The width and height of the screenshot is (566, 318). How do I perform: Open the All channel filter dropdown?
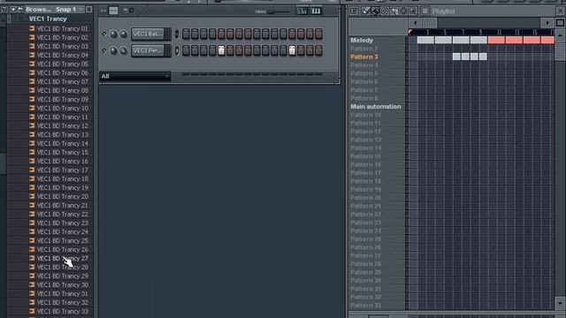click(x=135, y=76)
